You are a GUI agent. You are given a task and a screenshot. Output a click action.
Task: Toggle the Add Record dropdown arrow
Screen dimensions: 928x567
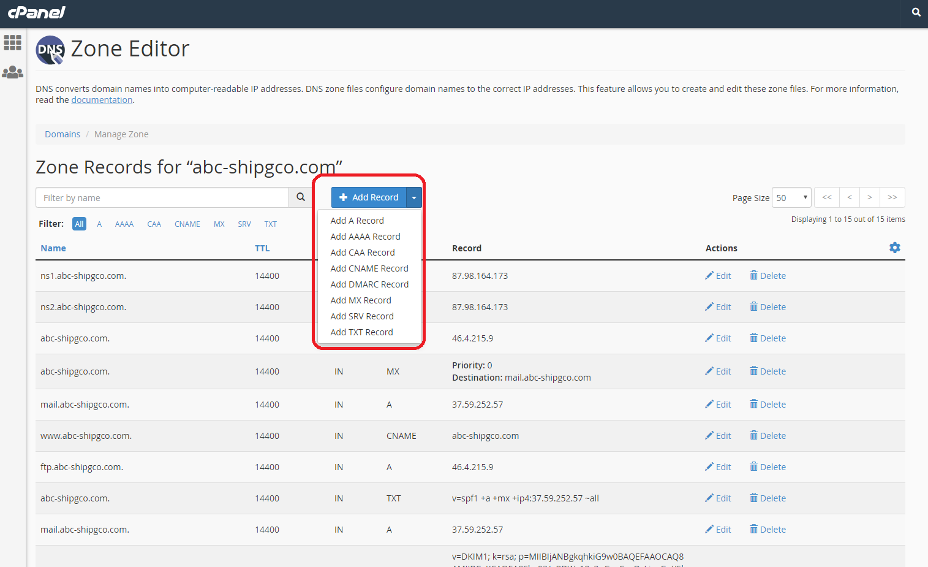414,197
